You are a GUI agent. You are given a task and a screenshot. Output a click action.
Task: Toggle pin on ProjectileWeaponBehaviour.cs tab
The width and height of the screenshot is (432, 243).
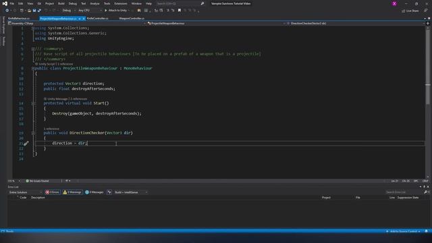80,18
